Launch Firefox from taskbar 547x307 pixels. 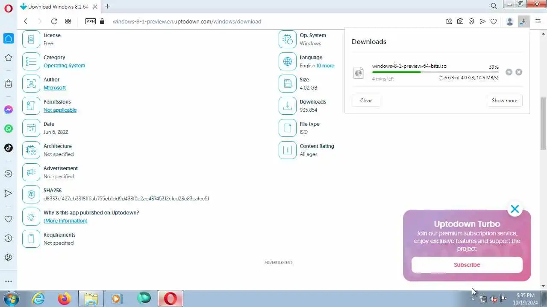(65, 298)
